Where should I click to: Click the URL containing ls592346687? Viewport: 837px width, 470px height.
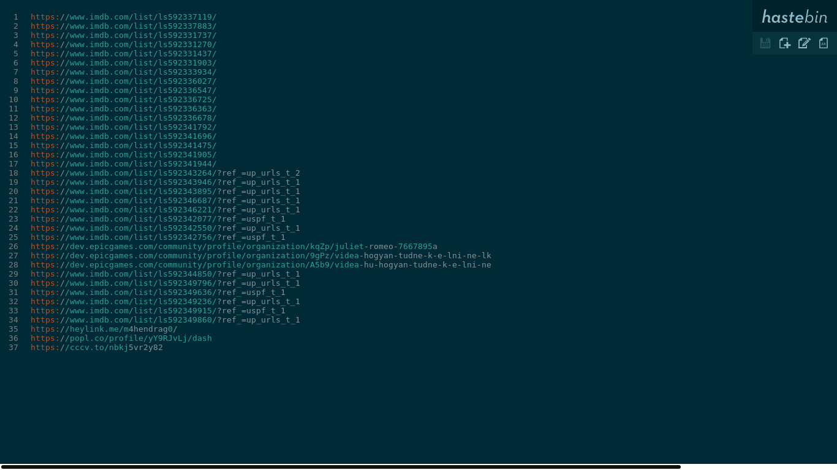coord(165,201)
